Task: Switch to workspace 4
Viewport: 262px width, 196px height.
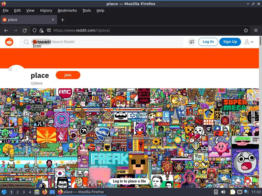Action: pyautogui.click(x=30, y=192)
